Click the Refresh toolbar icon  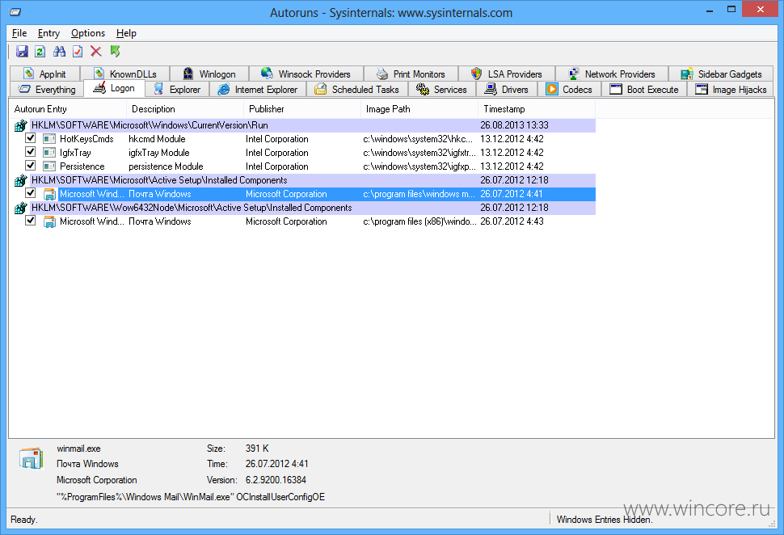(40, 51)
